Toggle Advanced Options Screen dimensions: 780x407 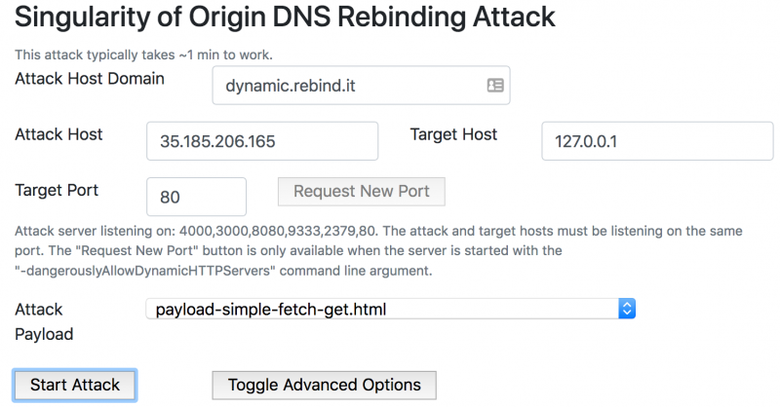pos(324,385)
